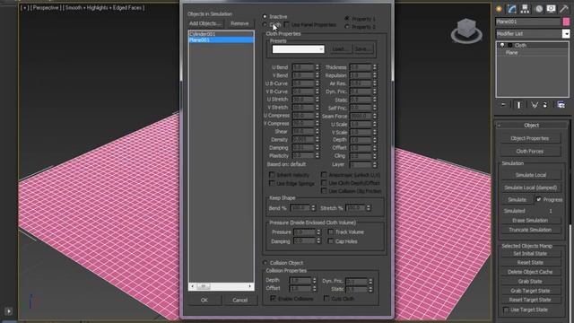Image resolution: width=574 pixels, height=323 pixels.
Task: Click the Thickness spinner arrows
Action: coord(375,67)
